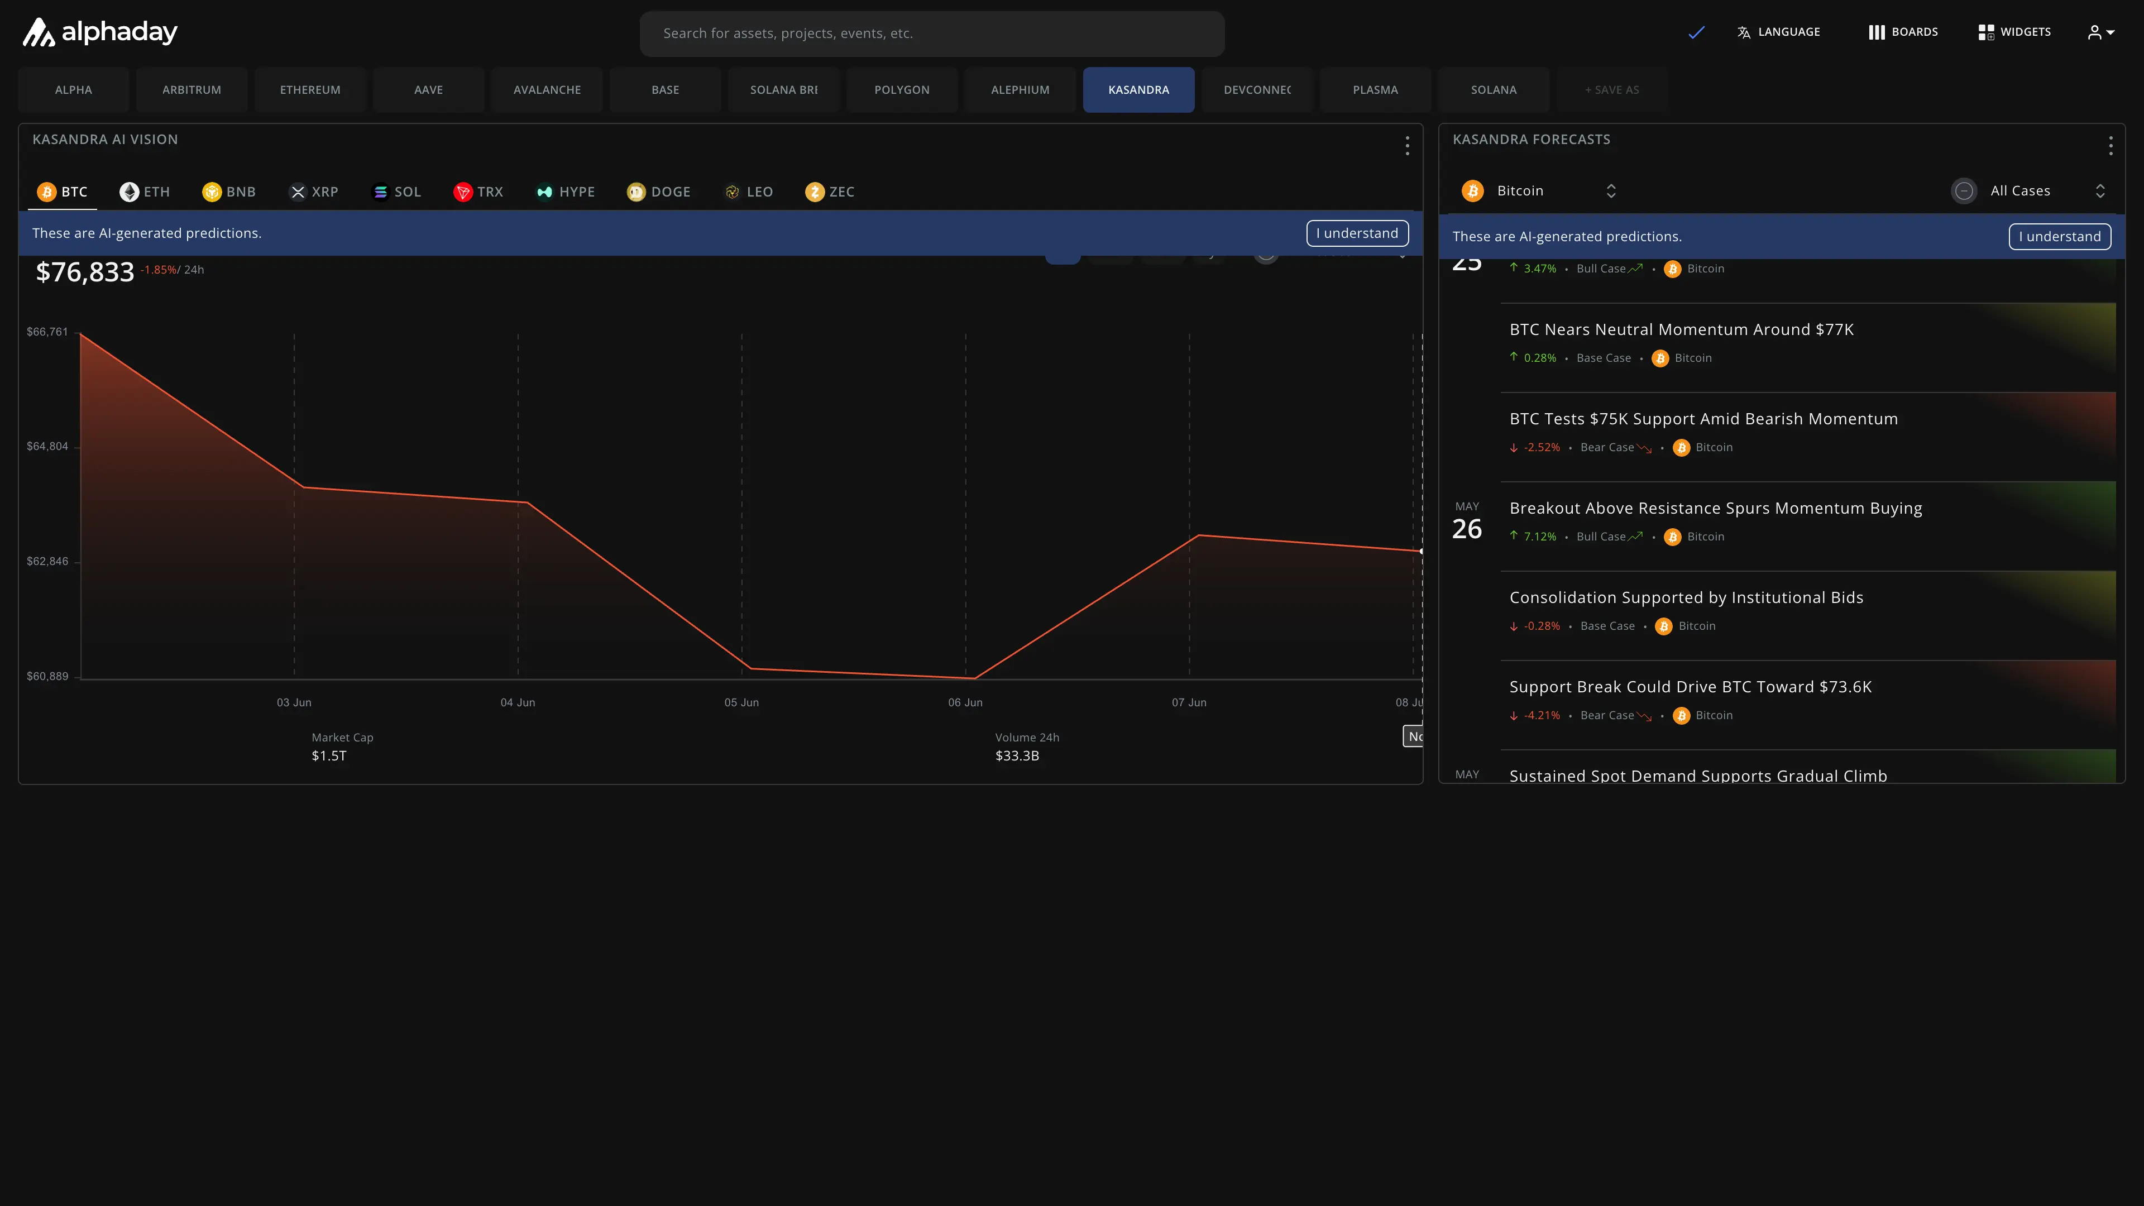Viewport: 2144px width, 1206px height.
Task: Select the XRP coin tab
Action: click(x=314, y=192)
